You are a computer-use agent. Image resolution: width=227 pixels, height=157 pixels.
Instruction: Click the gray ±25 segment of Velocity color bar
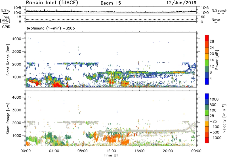[207, 118]
